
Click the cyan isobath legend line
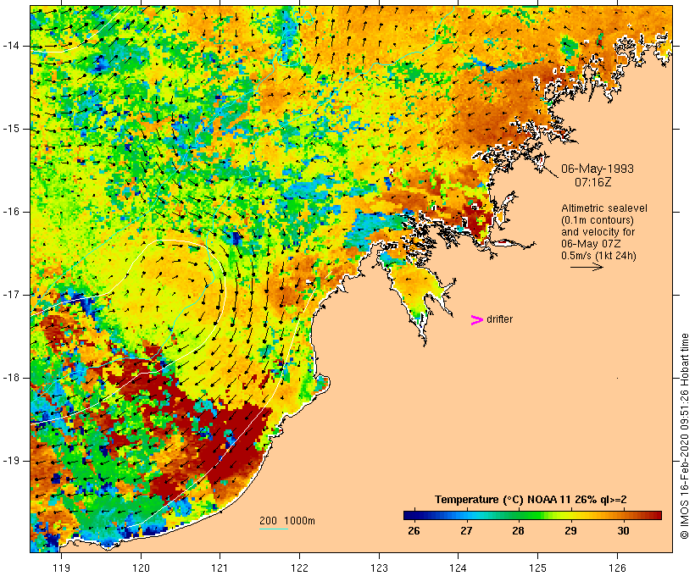(274, 529)
